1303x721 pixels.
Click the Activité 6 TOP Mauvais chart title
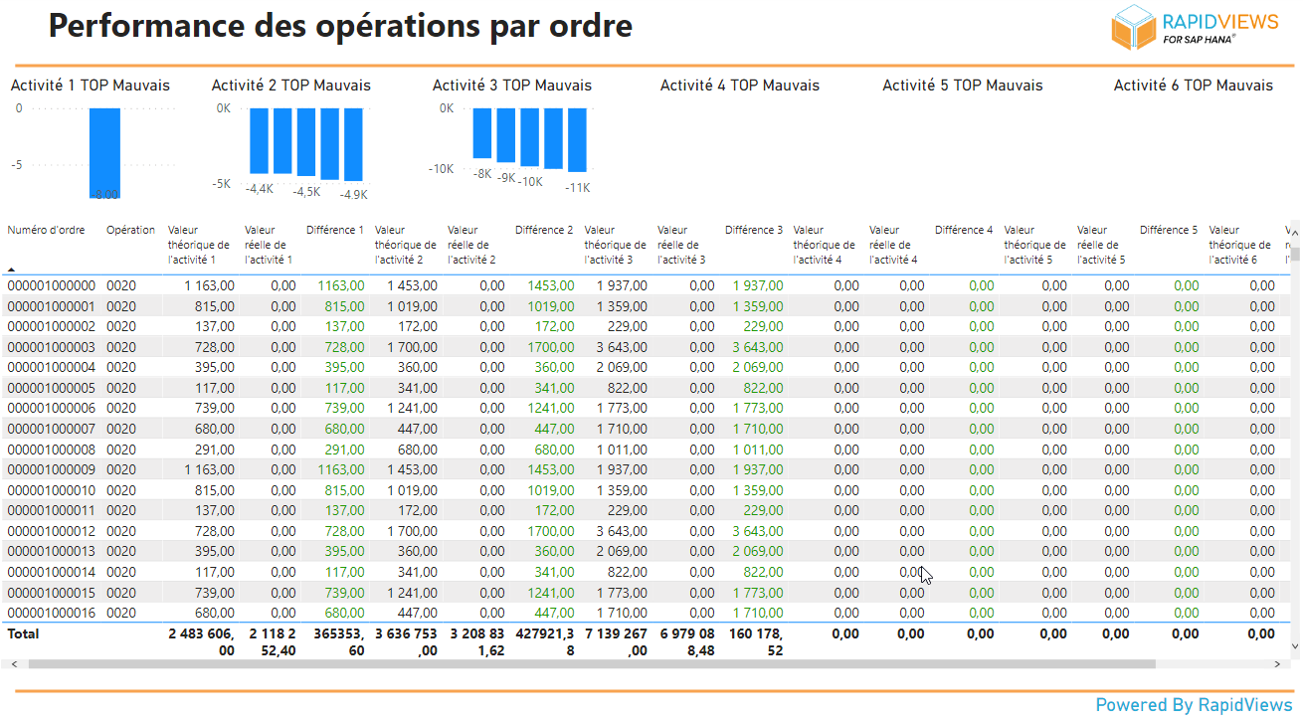(1194, 86)
